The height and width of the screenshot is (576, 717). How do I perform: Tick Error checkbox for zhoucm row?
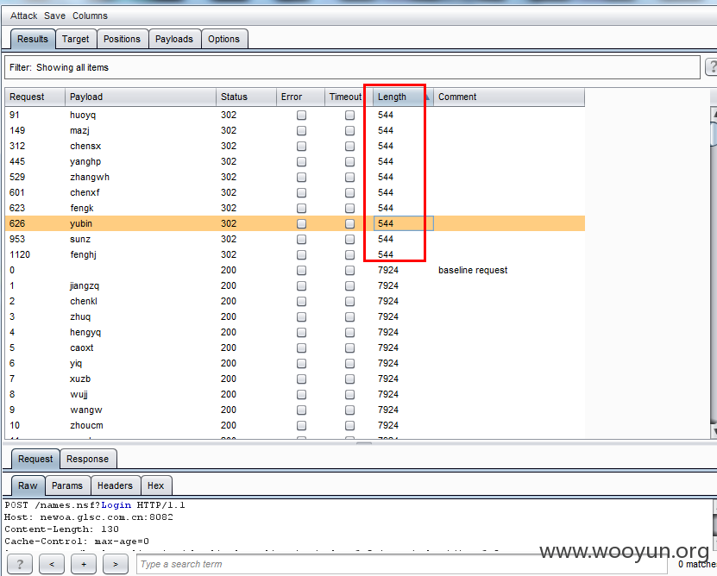[x=301, y=425]
